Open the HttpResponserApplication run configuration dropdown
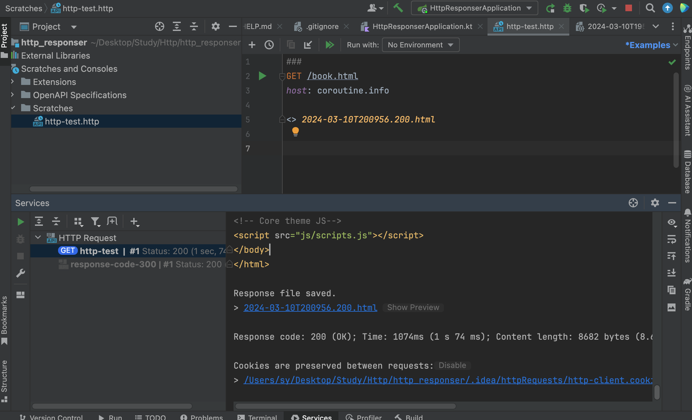Screen dimensions: 692x420 (474, 8)
